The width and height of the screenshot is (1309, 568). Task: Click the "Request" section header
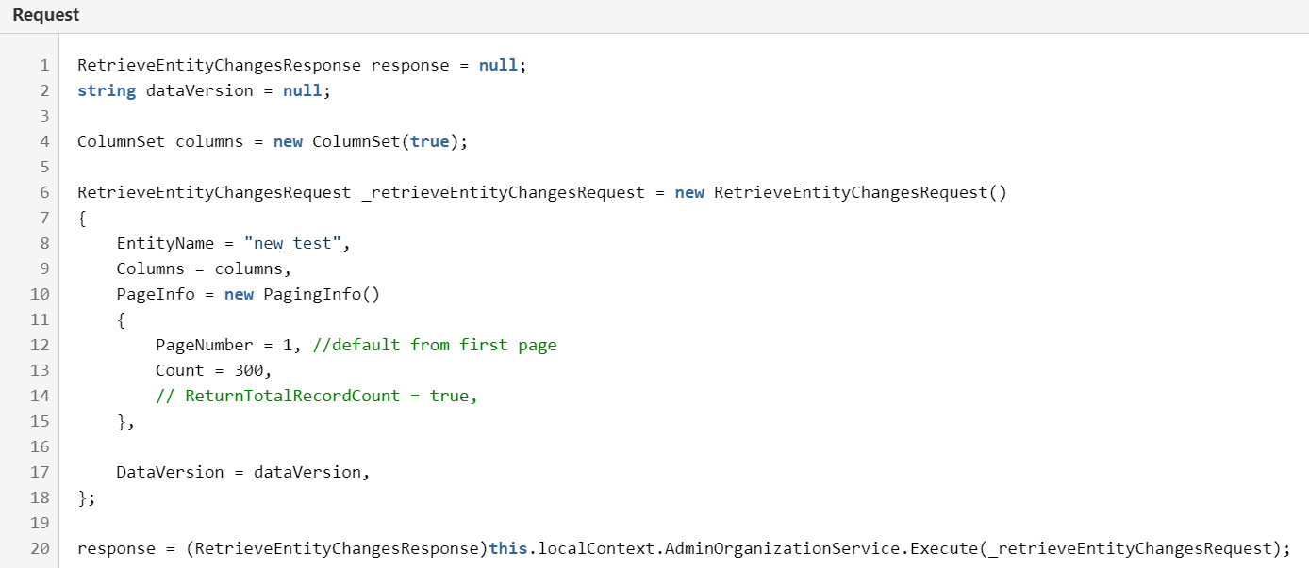46,15
